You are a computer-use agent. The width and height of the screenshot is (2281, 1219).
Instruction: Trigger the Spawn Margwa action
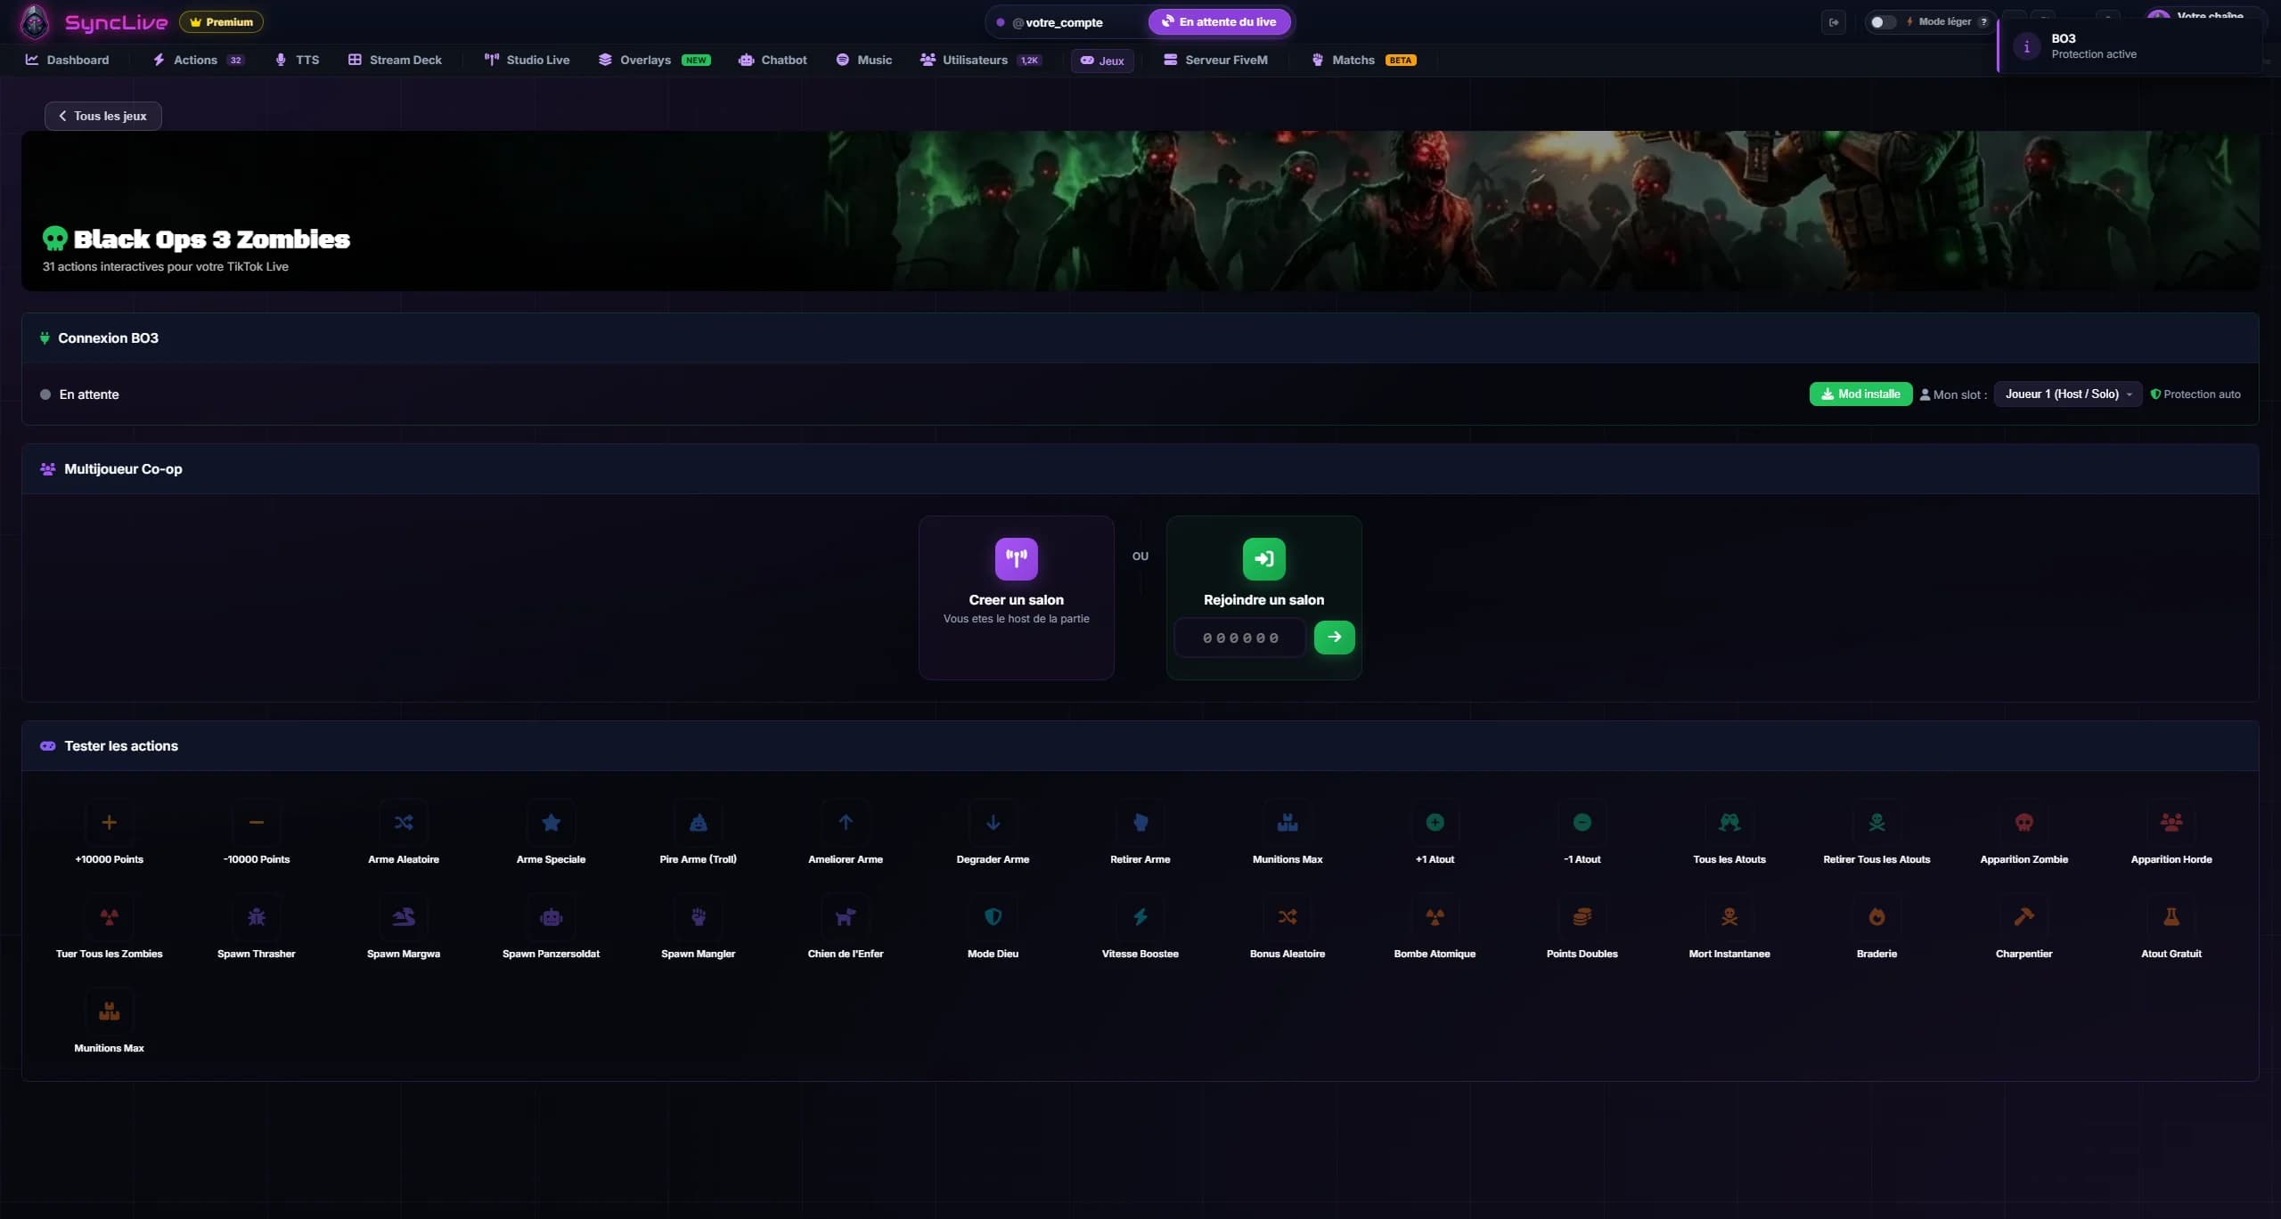(404, 917)
